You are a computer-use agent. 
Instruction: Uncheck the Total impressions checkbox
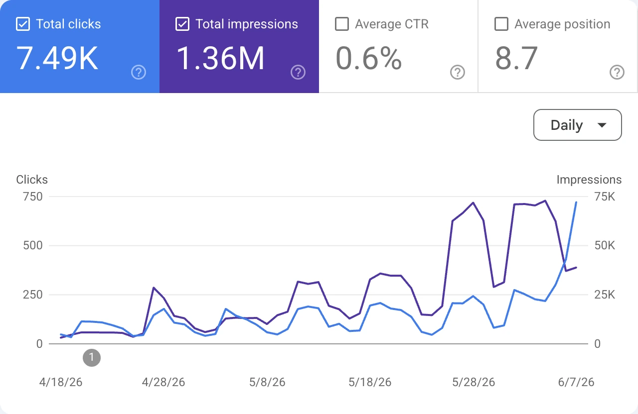point(182,24)
